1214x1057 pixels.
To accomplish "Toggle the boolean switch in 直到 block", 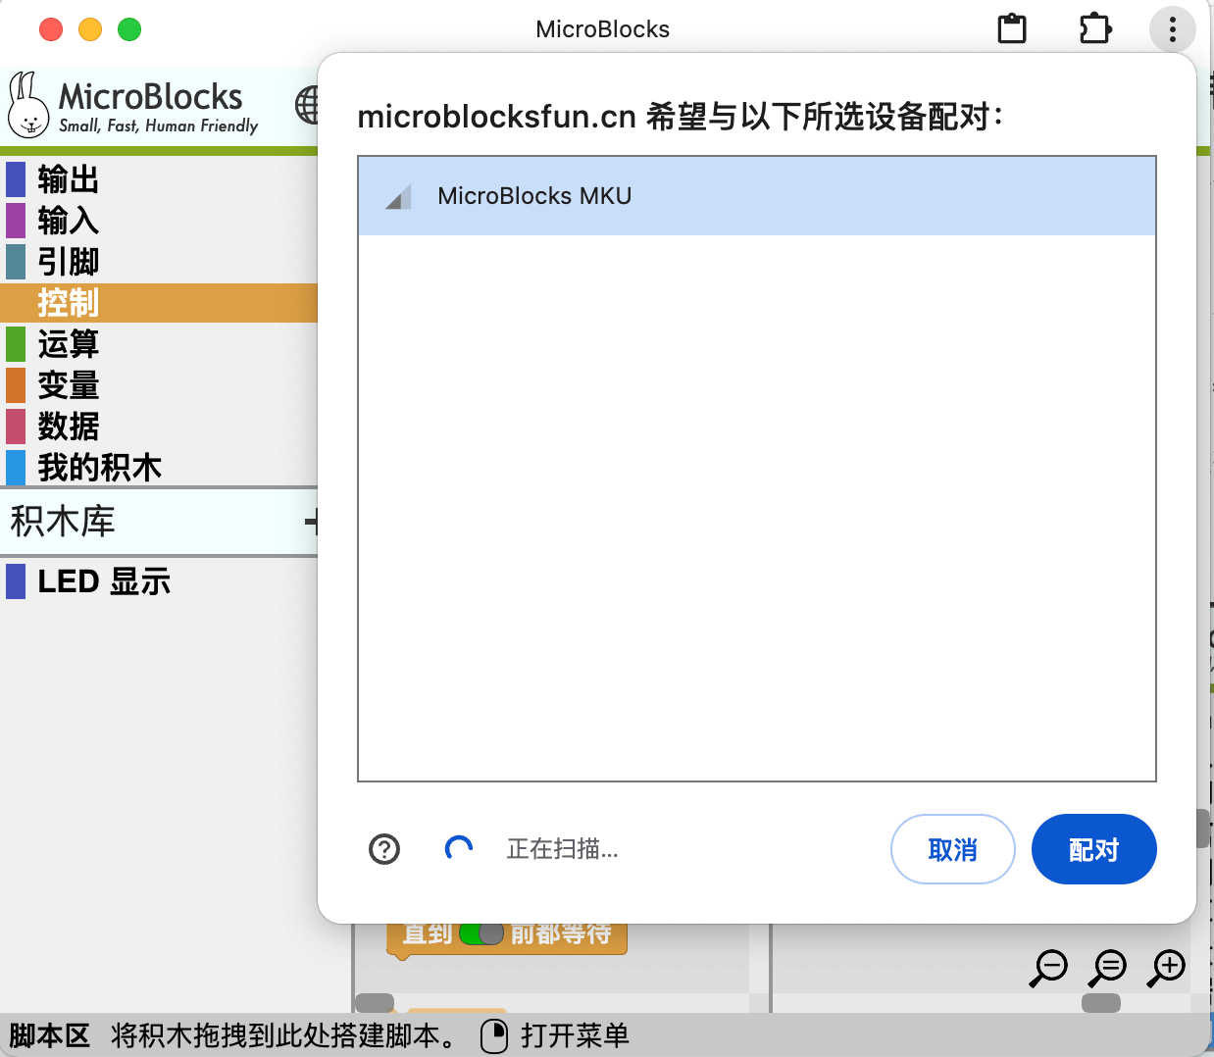I will click(481, 933).
